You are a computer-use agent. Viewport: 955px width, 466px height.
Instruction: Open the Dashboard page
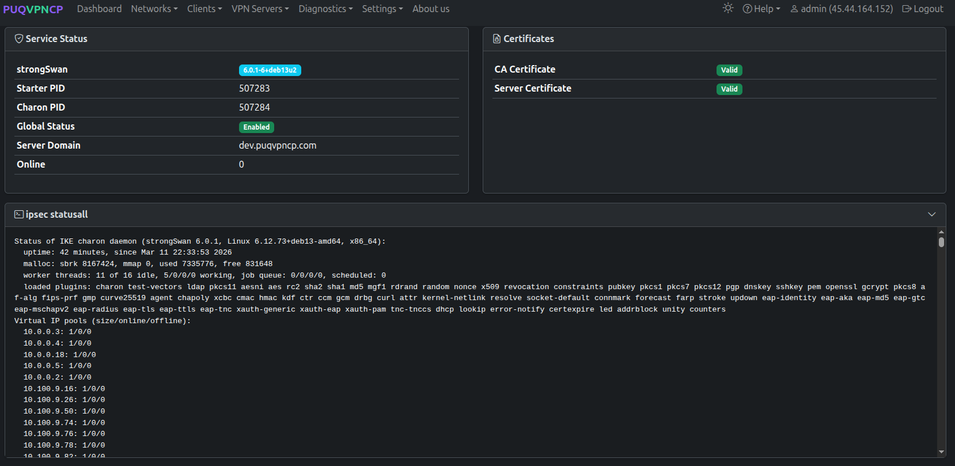[x=99, y=9]
